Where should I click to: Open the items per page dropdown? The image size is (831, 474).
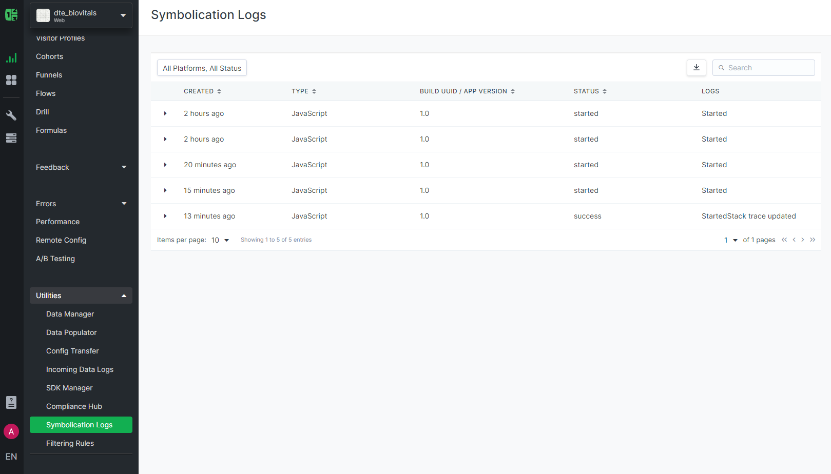pyautogui.click(x=220, y=240)
